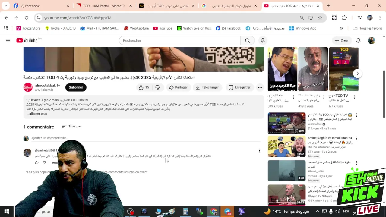Open options menu for the aminetaki2688 comment

[259, 150]
